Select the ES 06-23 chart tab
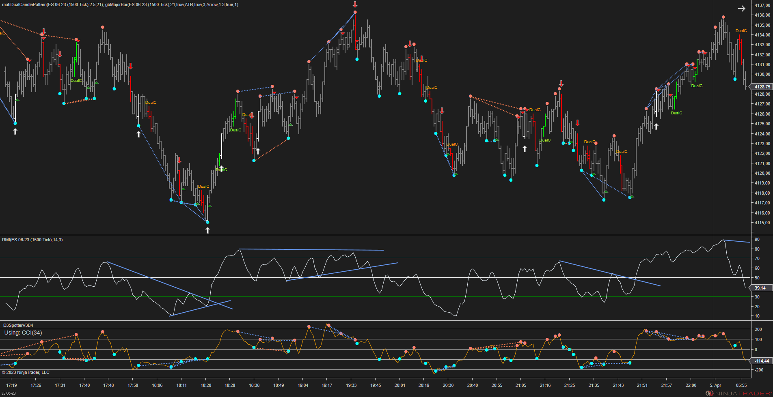The width and height of the screenshot is (773, 397). click(9, 393)
